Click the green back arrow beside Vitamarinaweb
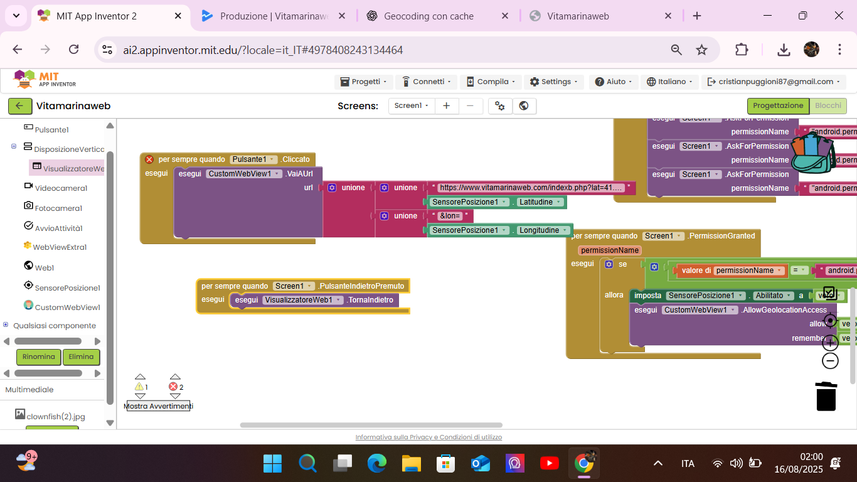Screen dimensions: 857x482 [19, 106]
